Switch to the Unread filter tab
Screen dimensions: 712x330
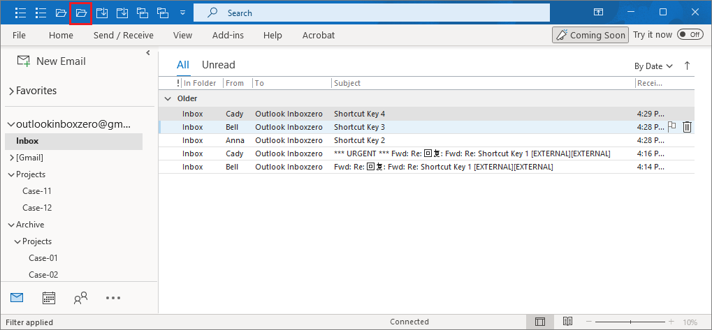218,65
